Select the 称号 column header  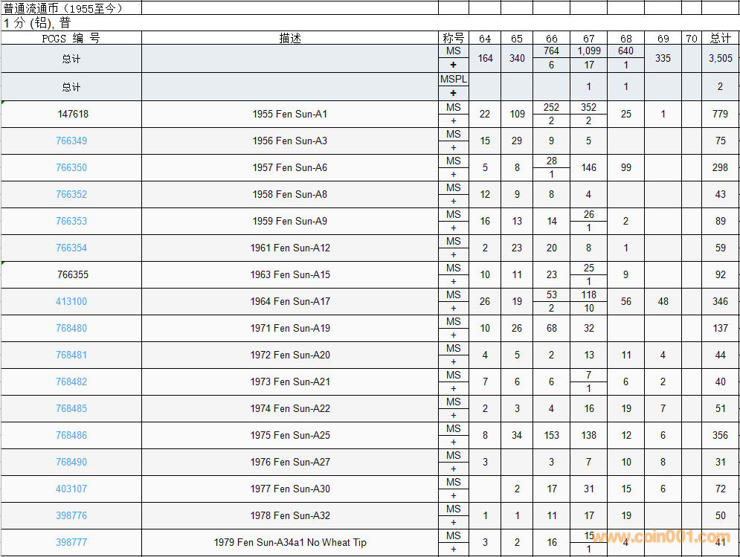pos(453,39)
